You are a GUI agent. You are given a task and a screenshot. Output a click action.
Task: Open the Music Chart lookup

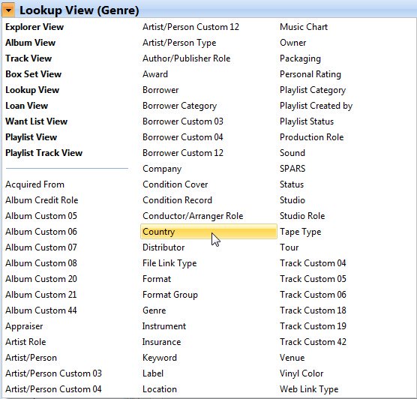[304, 27]
